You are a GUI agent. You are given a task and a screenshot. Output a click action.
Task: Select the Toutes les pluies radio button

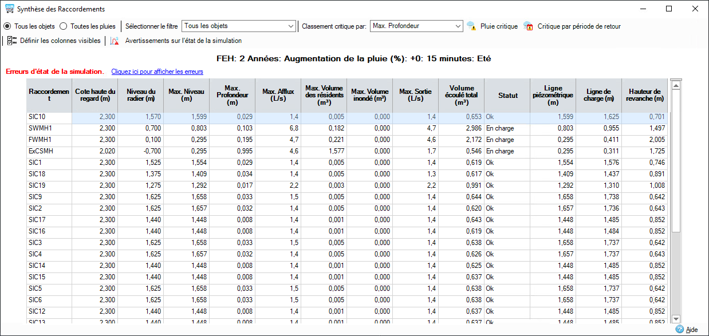point(64,26)
